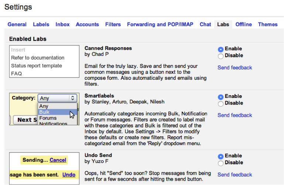
Task: Choose Disable for Smartlabels
Action: click(x=221, y=104)
